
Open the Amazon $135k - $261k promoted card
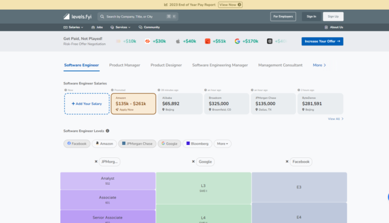(134, 104)
